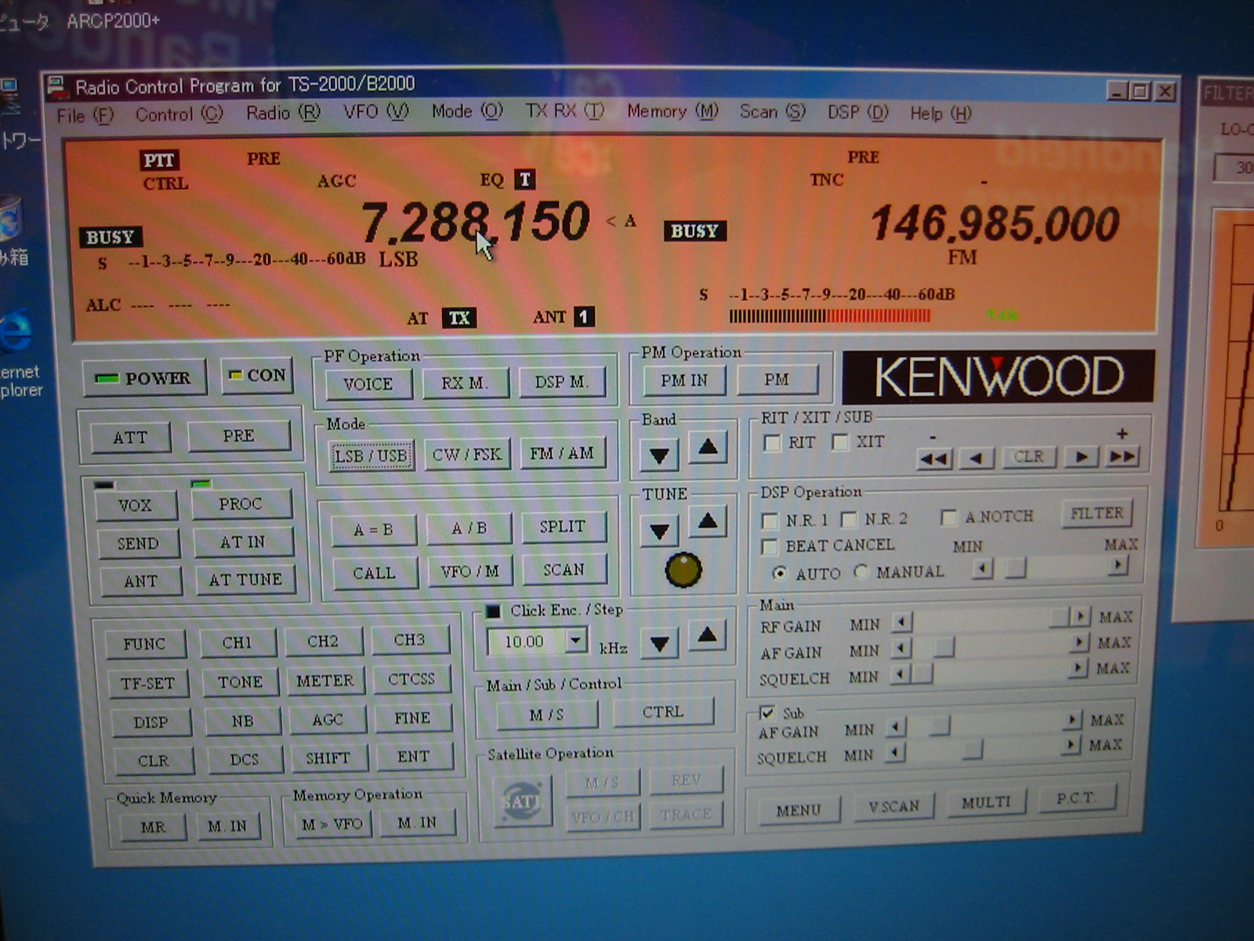The height and width of the screenshot is (941, 1254).
Task: Open the TX RX menu
Action: point(564,111)
